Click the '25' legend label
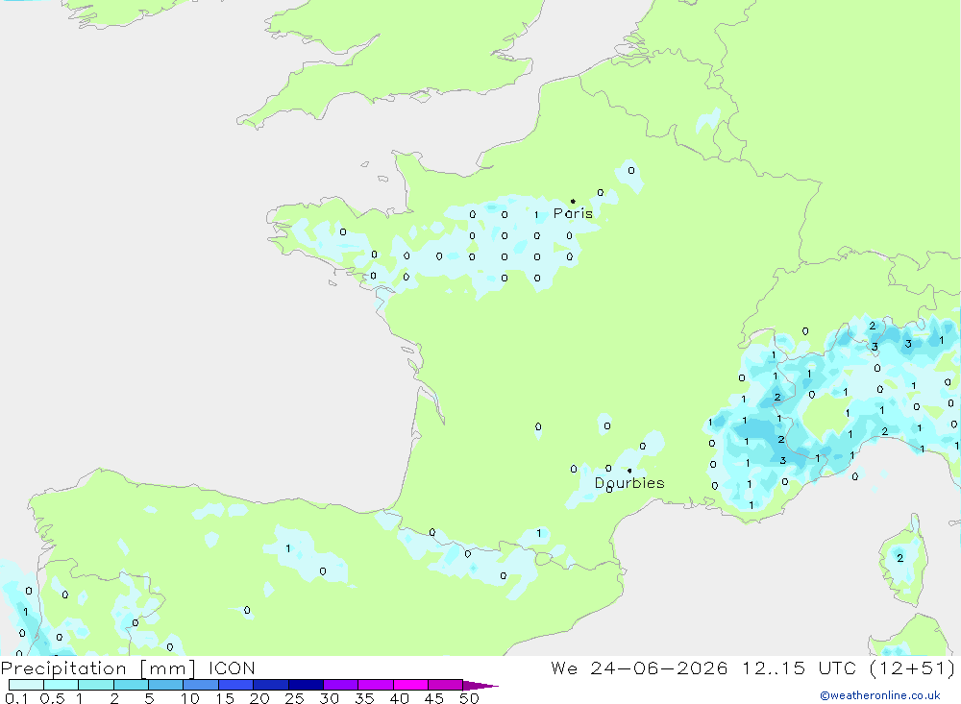Screen dimensions: 961x704 coord(294,698)
